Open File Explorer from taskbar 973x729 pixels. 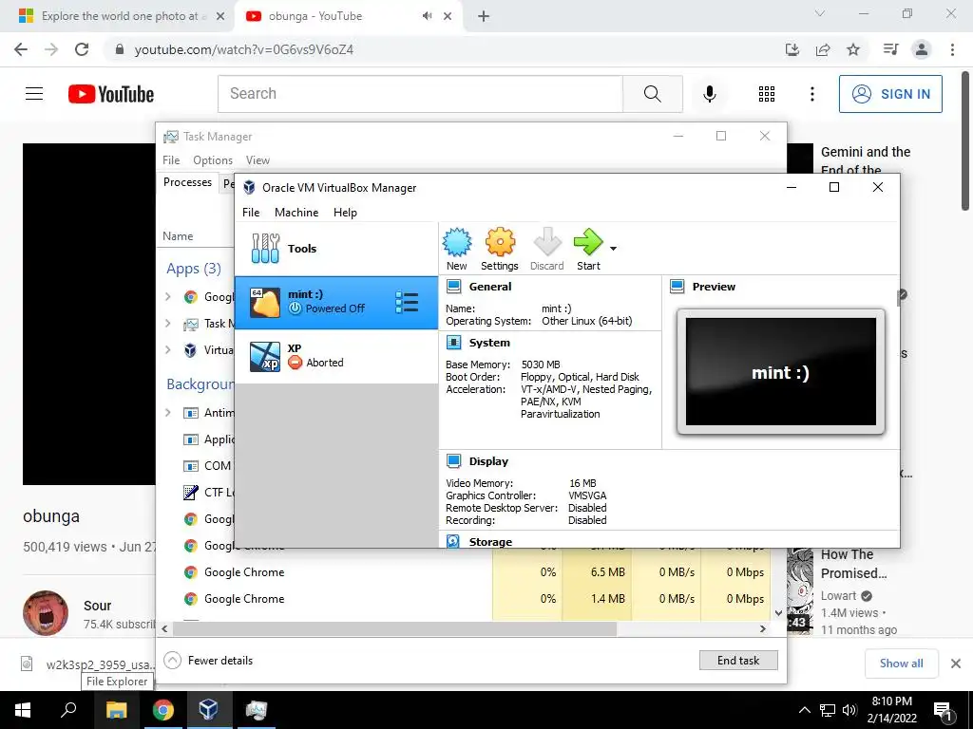point(116,709)
